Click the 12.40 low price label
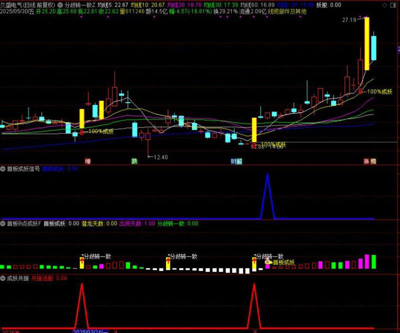This screenshot has width=400, height=333. (x=159, y=157)
